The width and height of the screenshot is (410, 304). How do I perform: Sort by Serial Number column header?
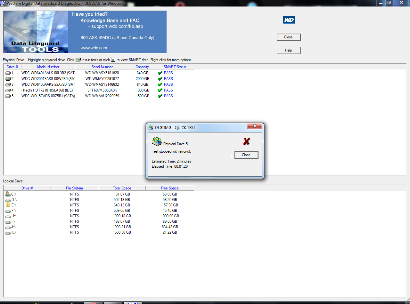point(102,67)
